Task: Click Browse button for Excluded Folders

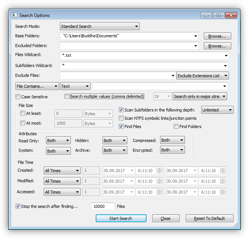Action: pyautogui.click(x=217, y=46)
